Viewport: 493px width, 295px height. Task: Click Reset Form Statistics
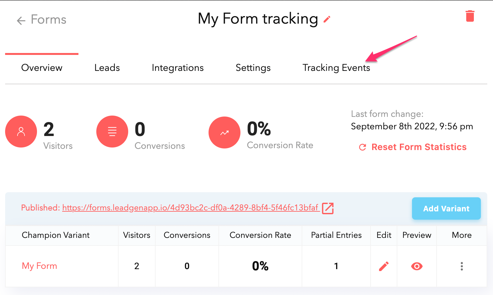click(x=413, y=147)
